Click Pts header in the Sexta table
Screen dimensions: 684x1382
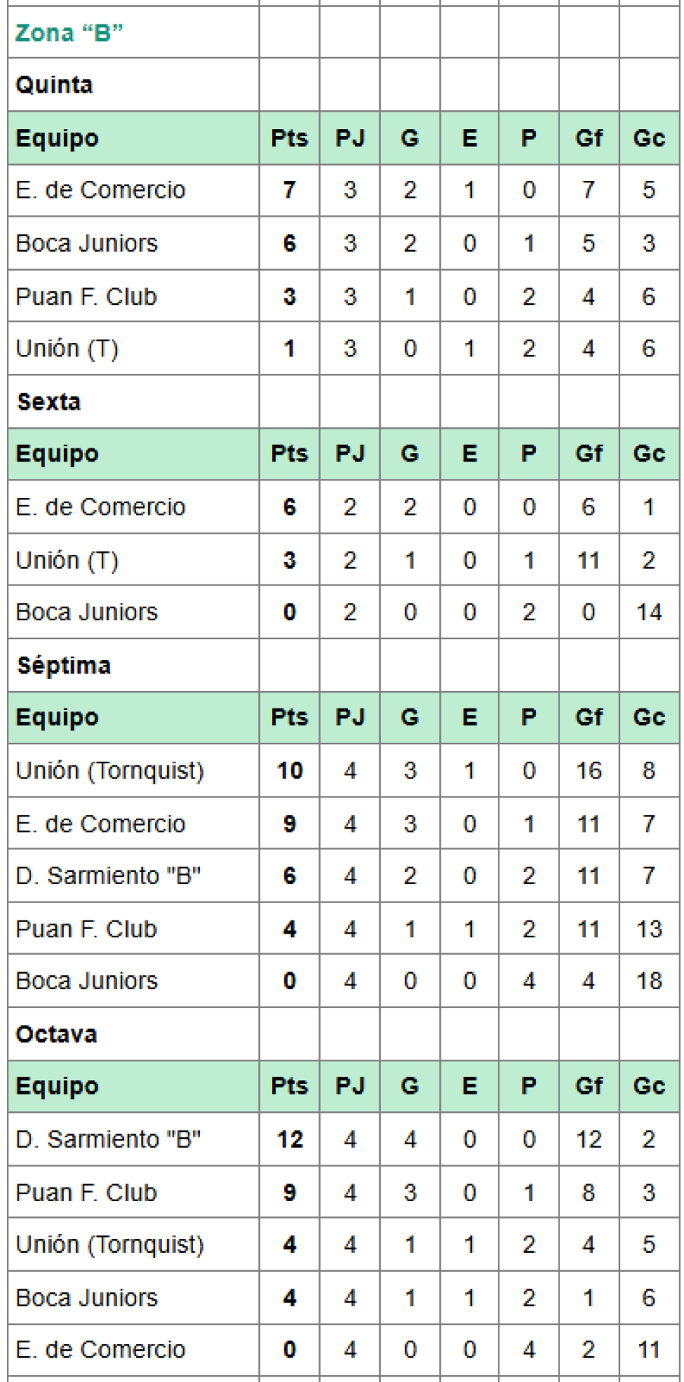[x=289, y=454]
